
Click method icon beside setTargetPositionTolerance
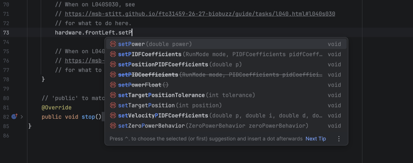pyautogui.click(x=113, y=95)
